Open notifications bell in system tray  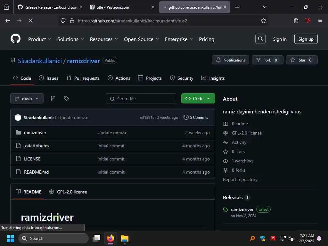[x=319, y=238]
